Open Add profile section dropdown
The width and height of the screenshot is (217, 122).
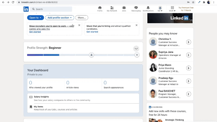(x=60, y=18)
